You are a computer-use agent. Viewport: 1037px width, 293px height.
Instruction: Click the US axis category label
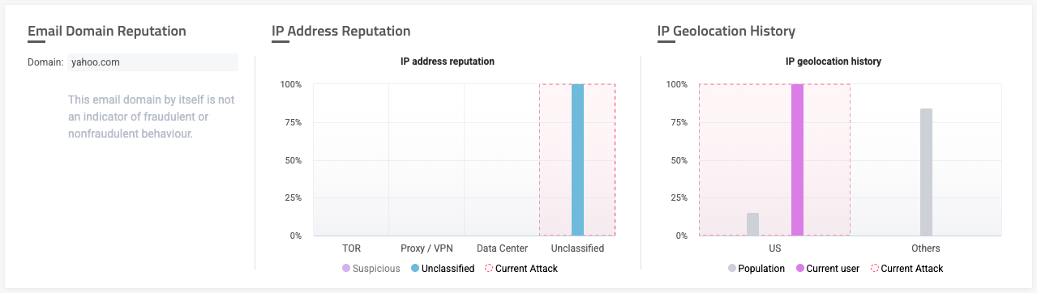coord(774,248)
